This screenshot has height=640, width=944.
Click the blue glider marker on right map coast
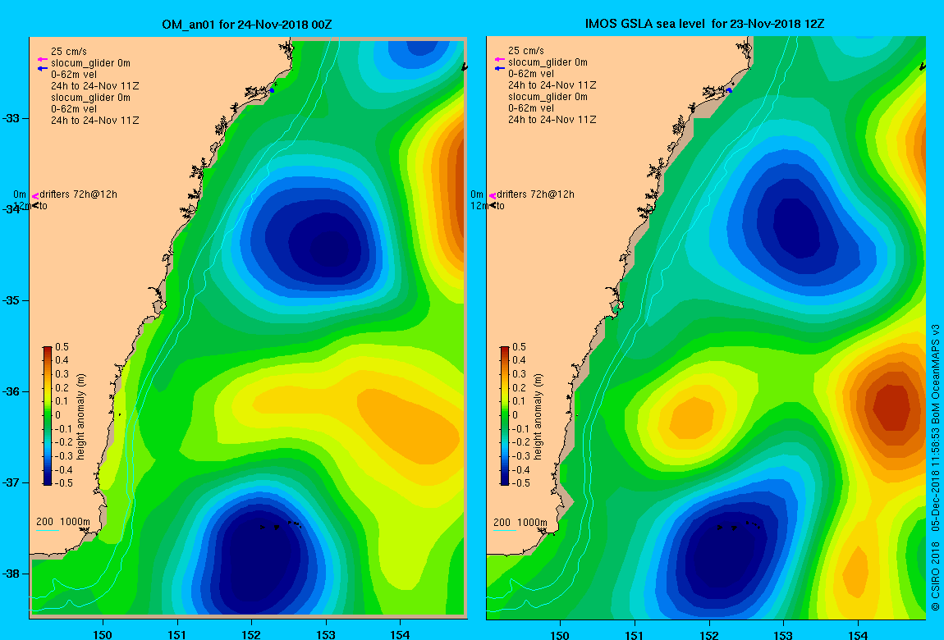click(729, 90)
